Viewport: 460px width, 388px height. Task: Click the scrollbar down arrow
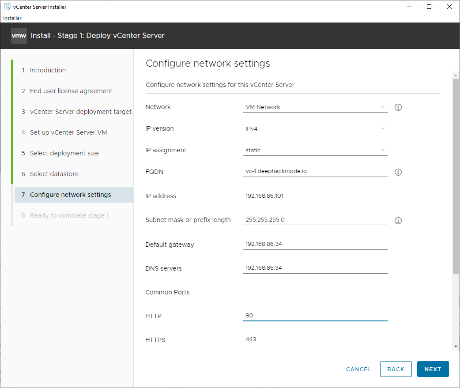tap(456, 347)
